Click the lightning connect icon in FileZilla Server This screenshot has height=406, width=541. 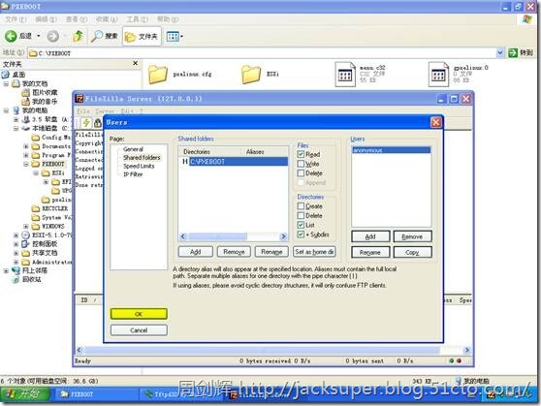click(86, 122)
